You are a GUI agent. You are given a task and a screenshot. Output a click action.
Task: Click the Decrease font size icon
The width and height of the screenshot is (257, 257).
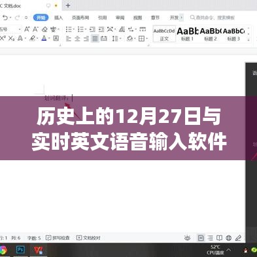pyautogui.click(x=35, y=29)
